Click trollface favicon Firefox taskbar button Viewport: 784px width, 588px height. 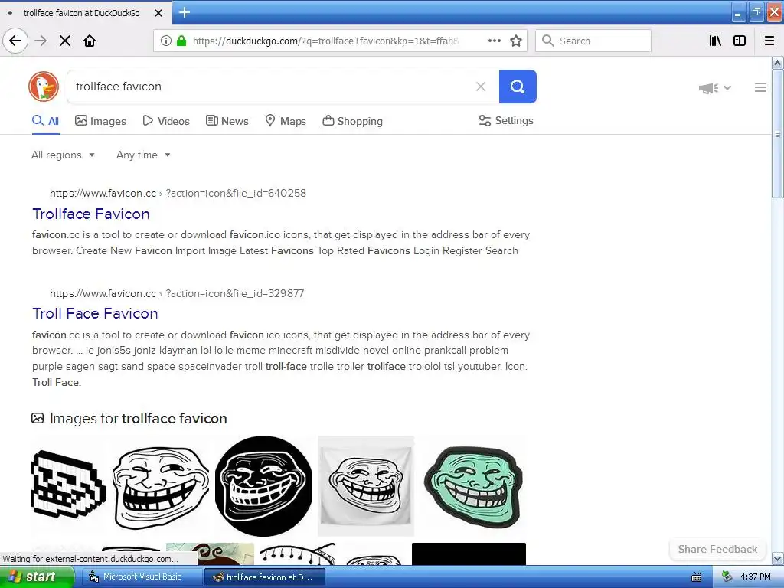point(265,577)
